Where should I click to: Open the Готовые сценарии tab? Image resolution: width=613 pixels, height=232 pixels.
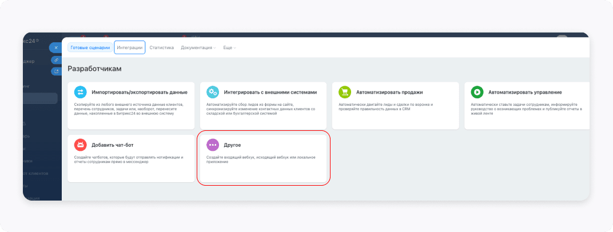[x=90, y=47]
